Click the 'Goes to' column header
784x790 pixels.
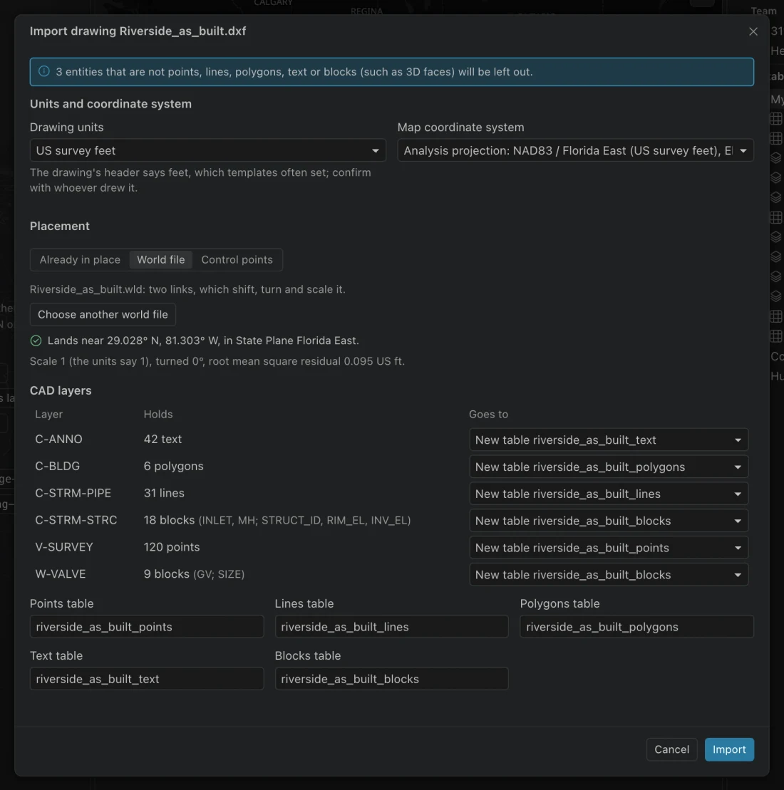[488, 414]
